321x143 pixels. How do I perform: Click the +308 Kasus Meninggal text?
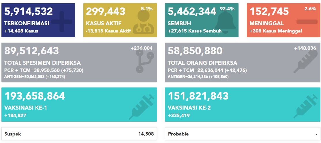tap(275, 31)
